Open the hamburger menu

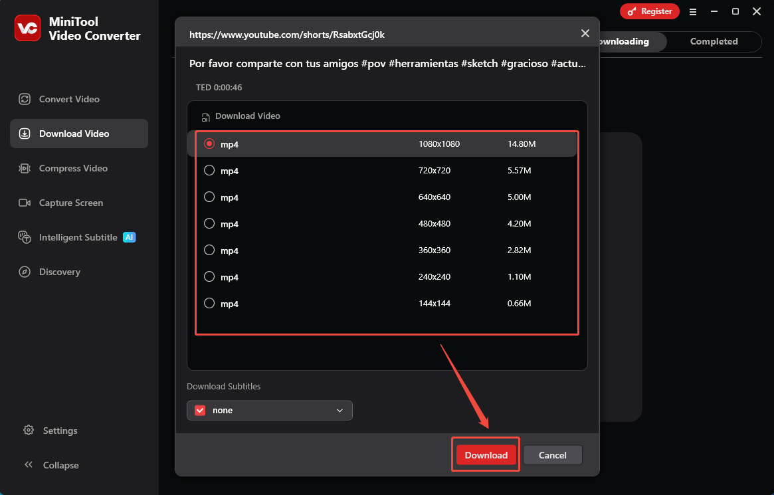pyautogui.click(x=693, y=11)
